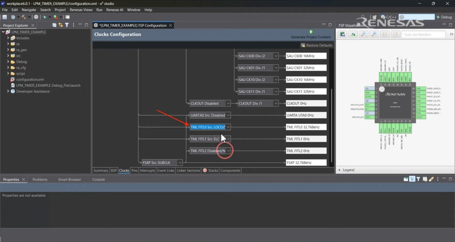Open the Console tab
Image resolution: width=455 pixels, height=242 pixels.
(98, 179)
